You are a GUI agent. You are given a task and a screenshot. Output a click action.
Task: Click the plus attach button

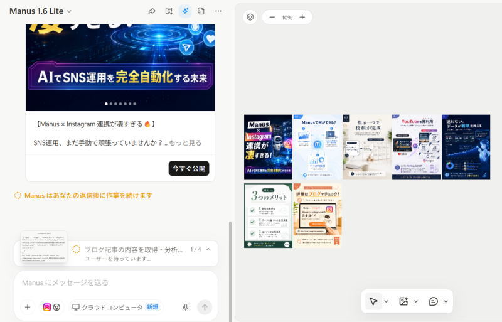pyautogui.click(x=28, y=308)
